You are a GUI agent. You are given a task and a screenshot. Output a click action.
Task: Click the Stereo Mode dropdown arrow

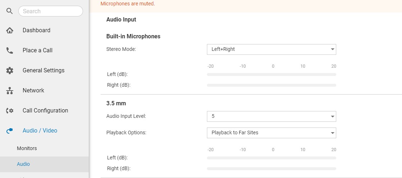point(332,49)
